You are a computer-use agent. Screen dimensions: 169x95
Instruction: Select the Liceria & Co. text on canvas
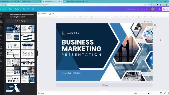point(73,33)
